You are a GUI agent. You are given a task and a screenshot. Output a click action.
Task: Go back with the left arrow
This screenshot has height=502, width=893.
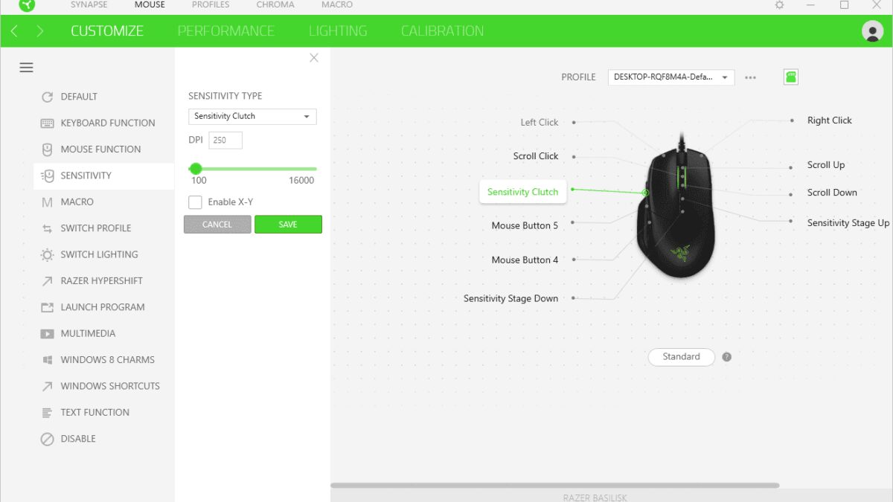[14, 31]
